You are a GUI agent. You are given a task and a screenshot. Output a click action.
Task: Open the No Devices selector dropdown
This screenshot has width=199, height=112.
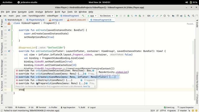click(x=106, y=16)
